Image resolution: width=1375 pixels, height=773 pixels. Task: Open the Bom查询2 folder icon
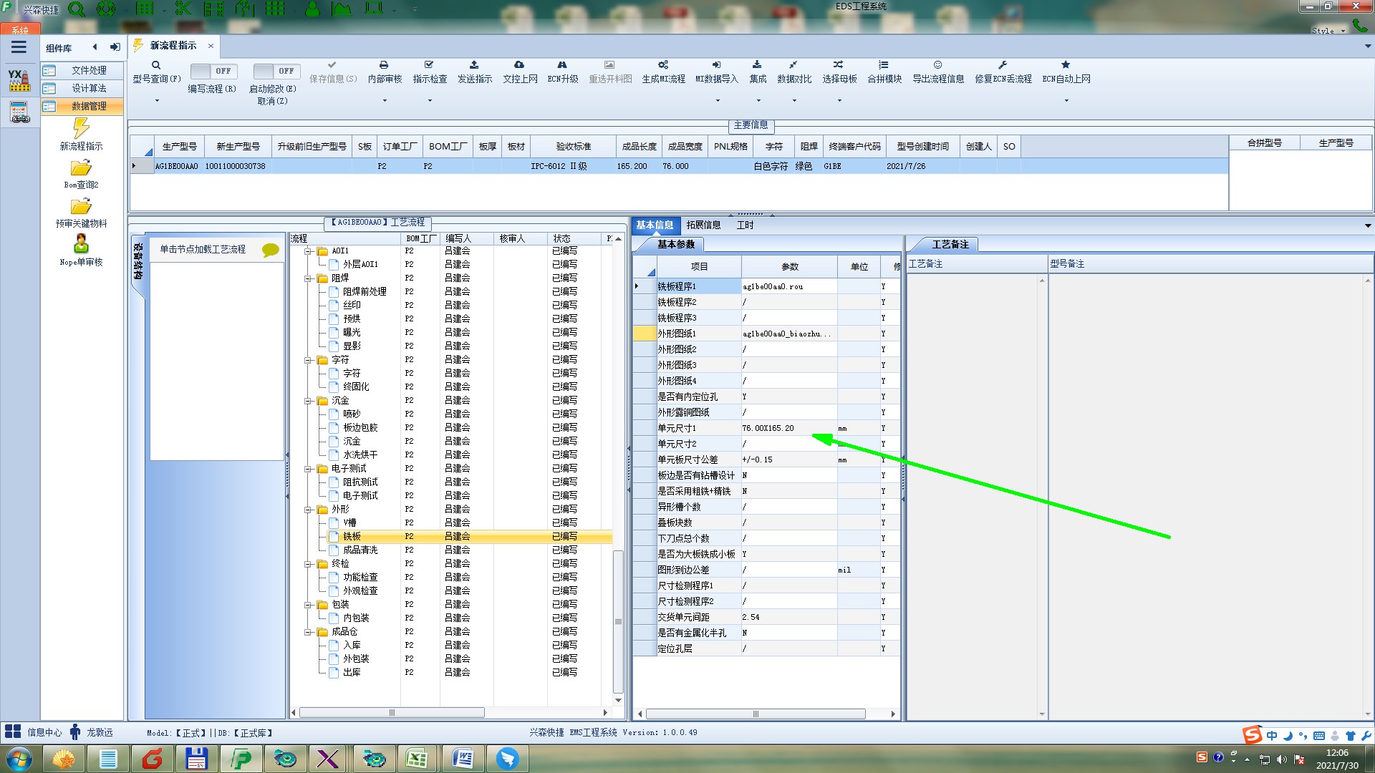pos(81,168)
